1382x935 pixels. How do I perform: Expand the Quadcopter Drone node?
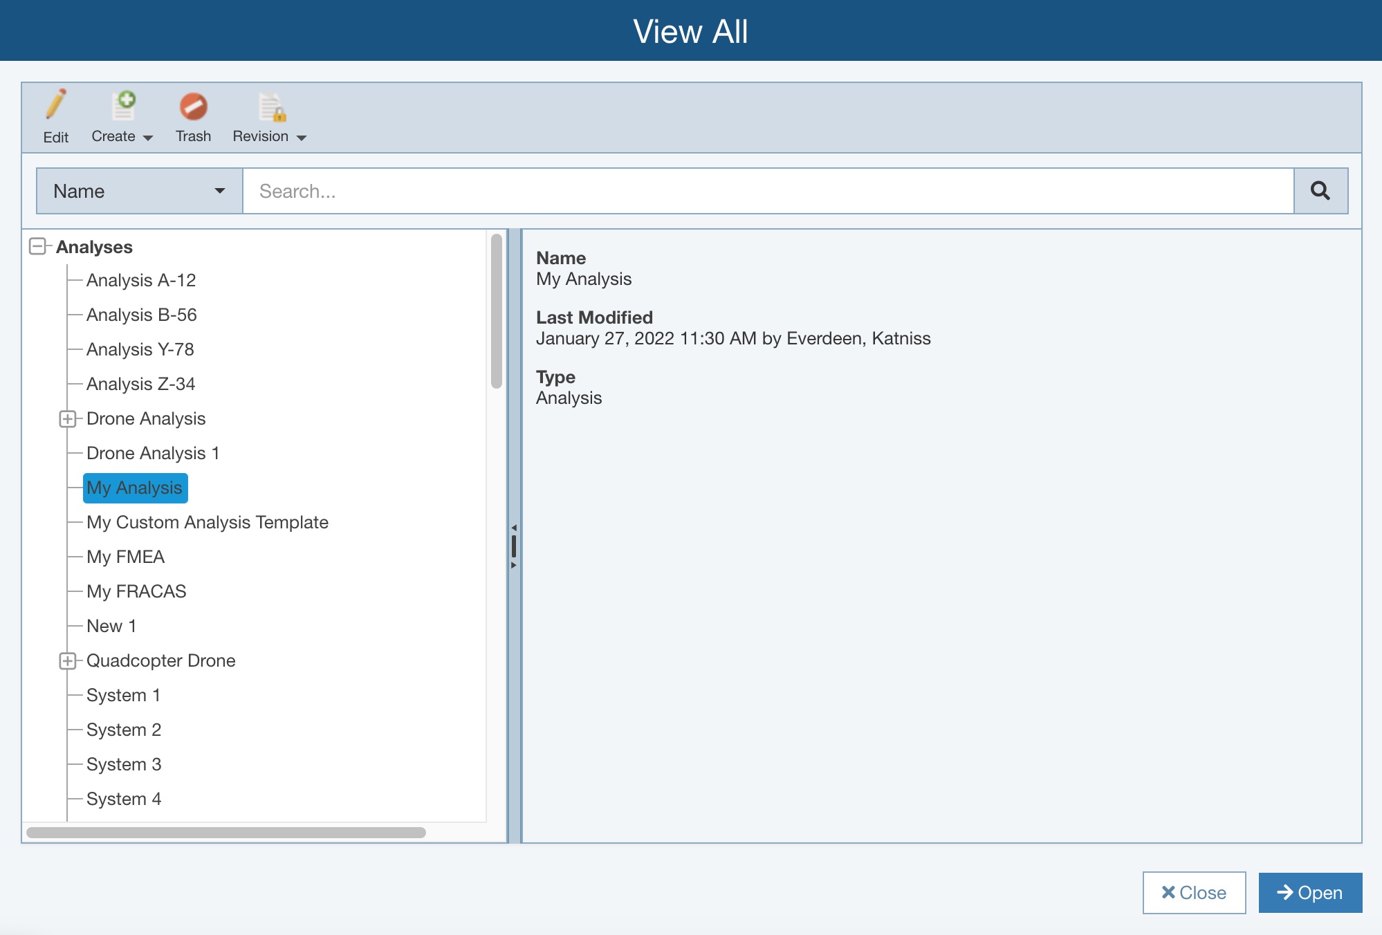pos(67,660)
